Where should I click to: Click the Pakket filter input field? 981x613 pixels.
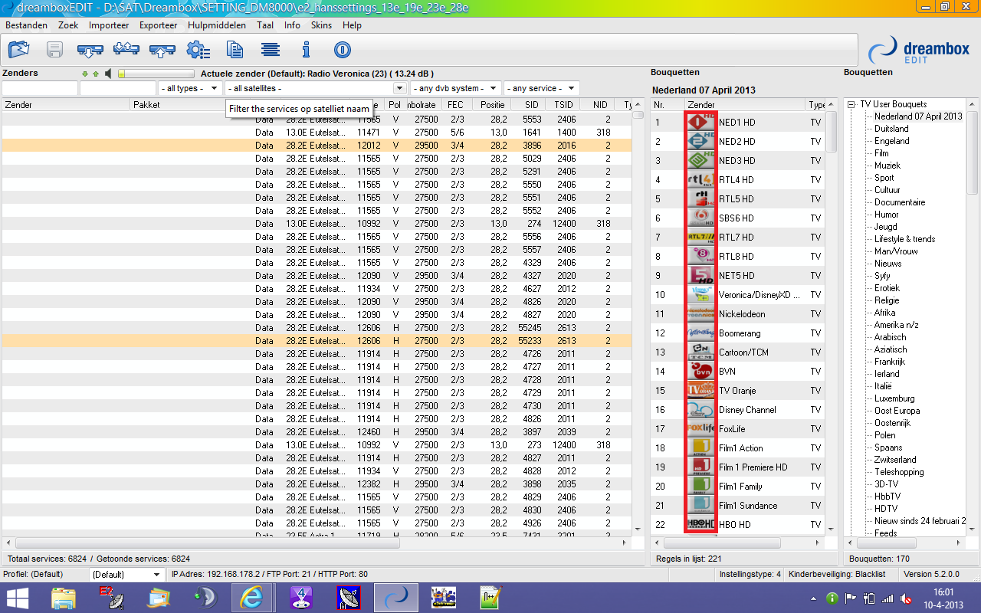(x=118, y=88)
